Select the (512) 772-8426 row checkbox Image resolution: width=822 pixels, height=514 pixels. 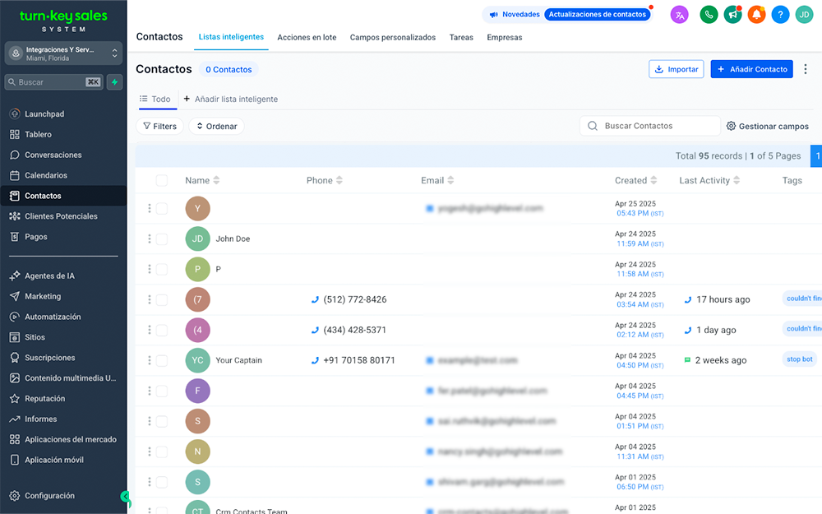point(161,299)
